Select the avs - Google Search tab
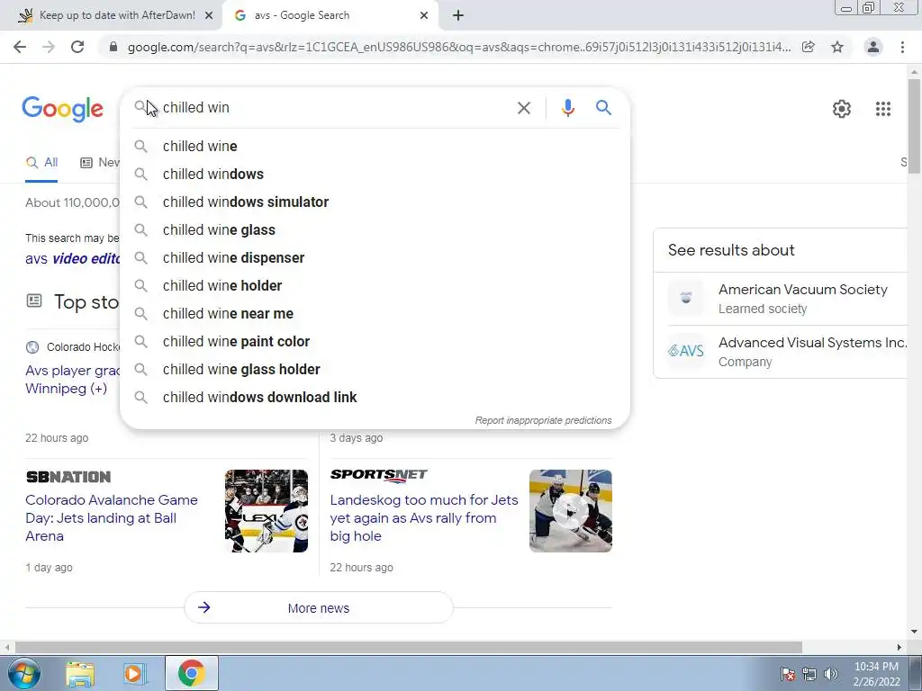Image resolution: width=922 pixels, height=691 pixels. click(x=330, y=15)
